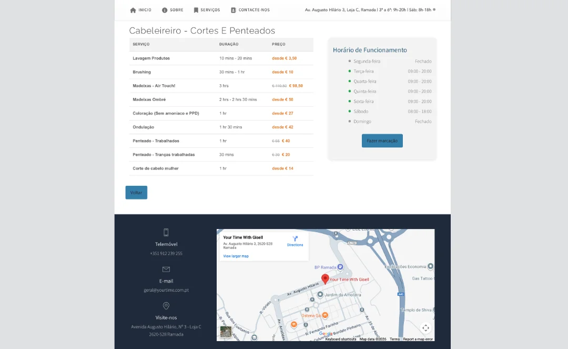Image resolution: width=568 pixels, height=349 pixels.
Task: Click the BP Ramada gas station marker
Action: point(340,267)
